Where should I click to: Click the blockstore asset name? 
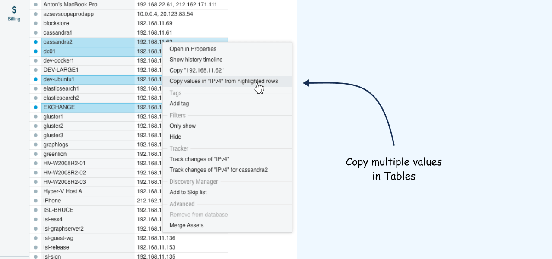(56, 23)
